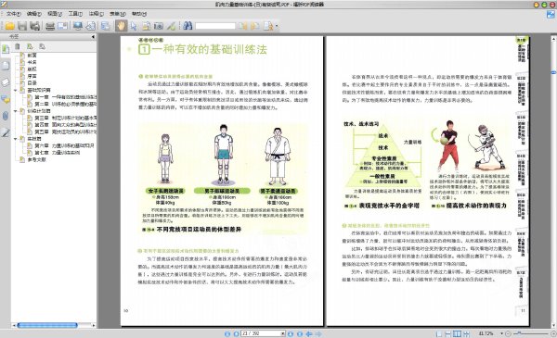Switch to continuous facing layout
Viewport: 557px width, 338px height.
point(466,333)
